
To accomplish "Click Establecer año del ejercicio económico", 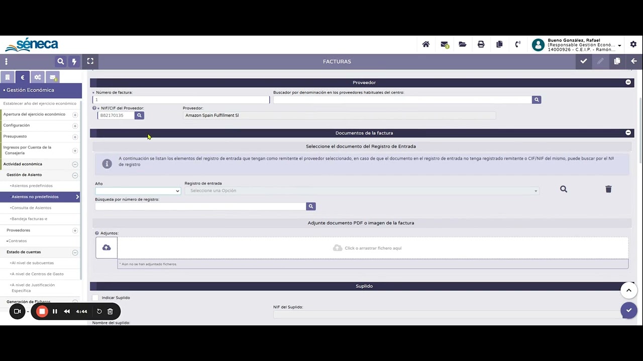I will [x=40, y=103].
